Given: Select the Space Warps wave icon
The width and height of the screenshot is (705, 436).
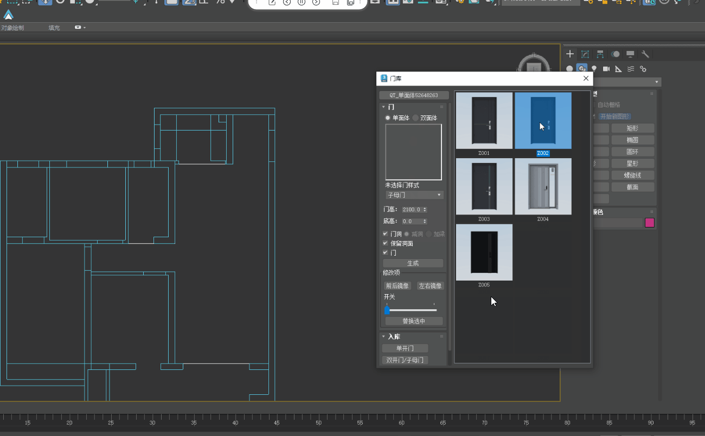Looking at the screenshot, I should tap(631, 69).
